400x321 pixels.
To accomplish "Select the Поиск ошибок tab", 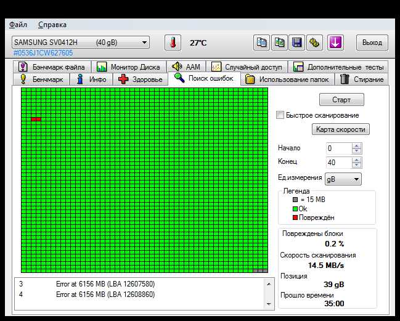I will (204, 78).
